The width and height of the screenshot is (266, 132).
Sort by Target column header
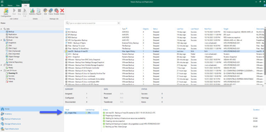226,29
